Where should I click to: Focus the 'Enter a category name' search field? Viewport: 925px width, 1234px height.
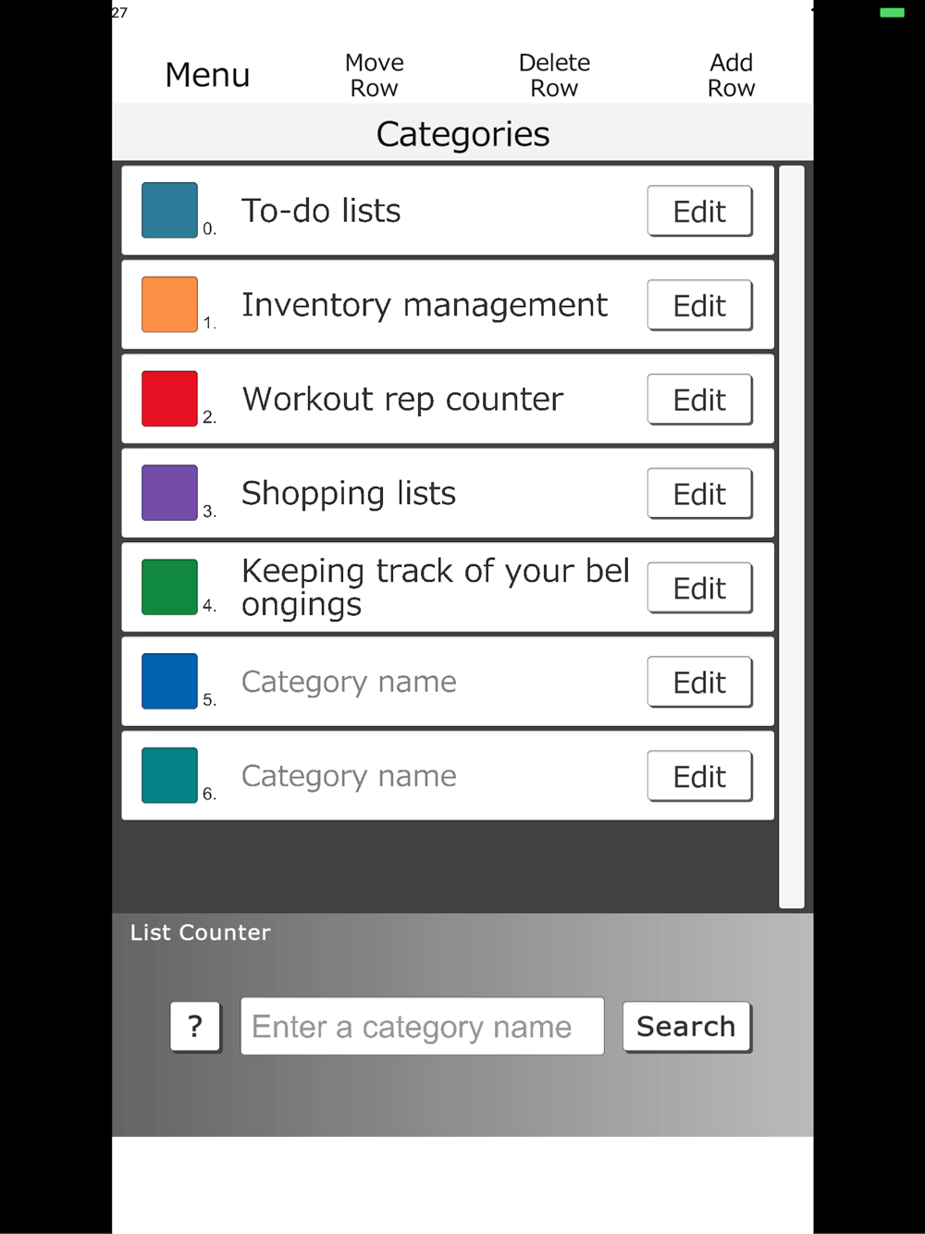pyautogui.click(x=422, y=1027)
